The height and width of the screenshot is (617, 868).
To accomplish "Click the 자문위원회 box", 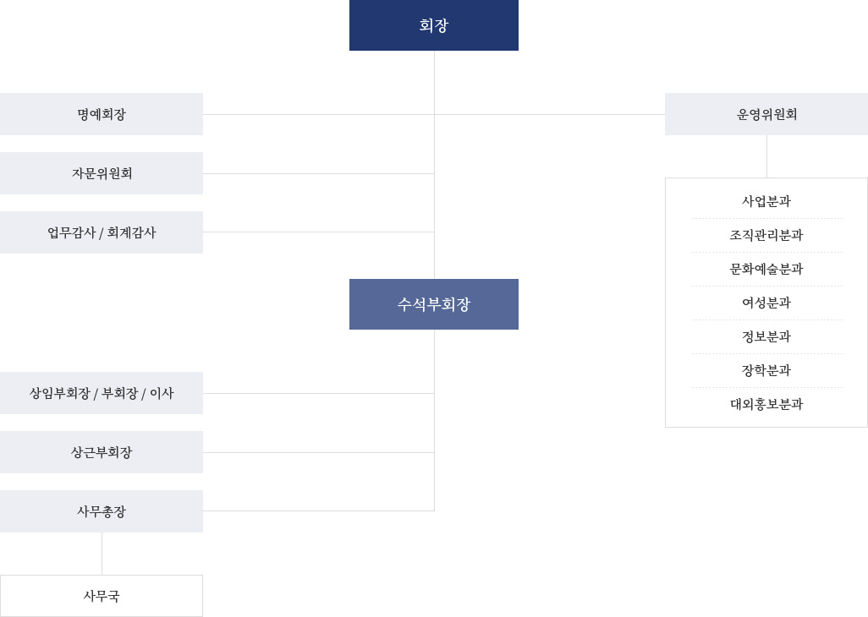I will pos(102,173).
